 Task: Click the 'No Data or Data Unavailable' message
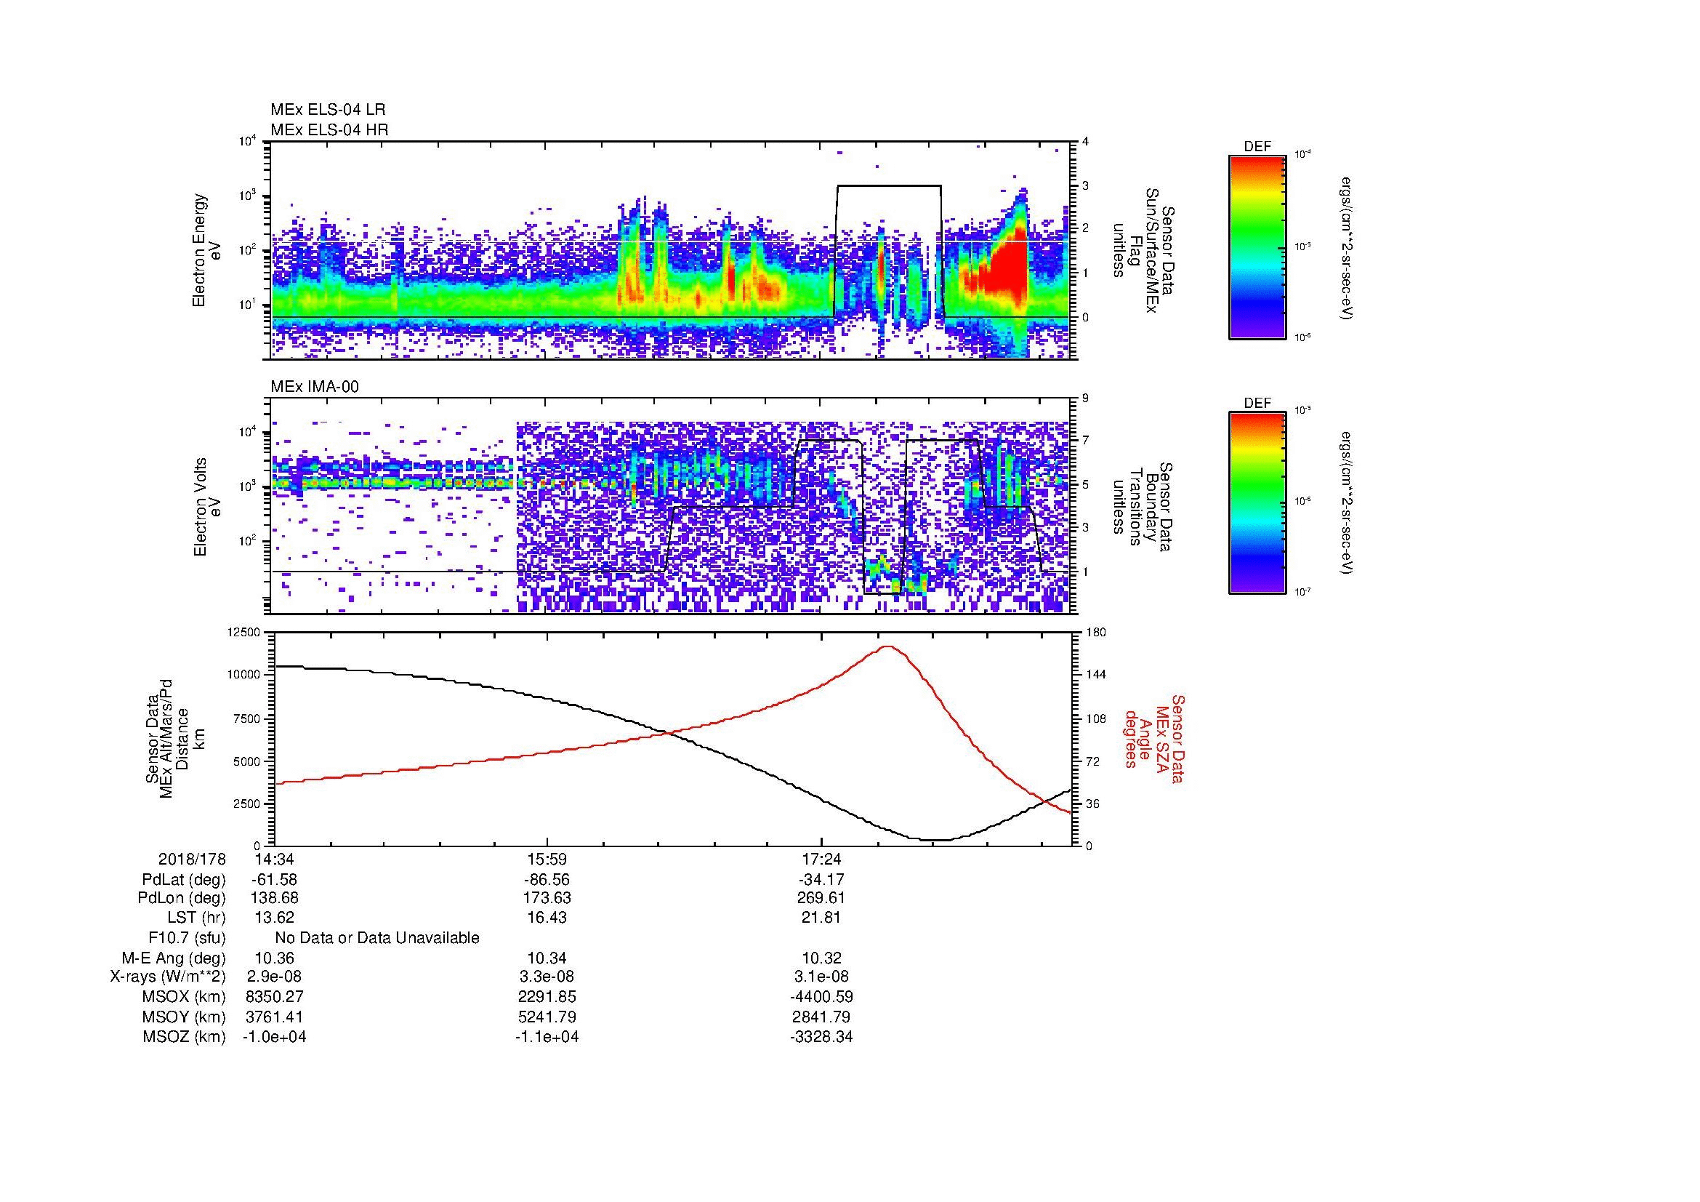click(377, 938)
